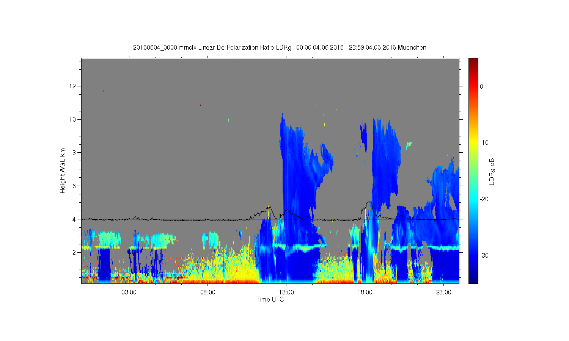Click the 03:00 time tick label
This screenshot has width=569, height=341.
click(129, 293)
